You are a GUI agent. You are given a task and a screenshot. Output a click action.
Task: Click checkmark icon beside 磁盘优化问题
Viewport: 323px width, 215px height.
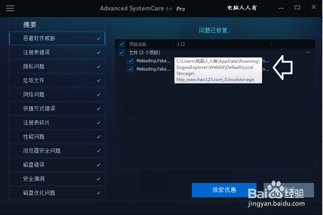click(x=99, y=193)
